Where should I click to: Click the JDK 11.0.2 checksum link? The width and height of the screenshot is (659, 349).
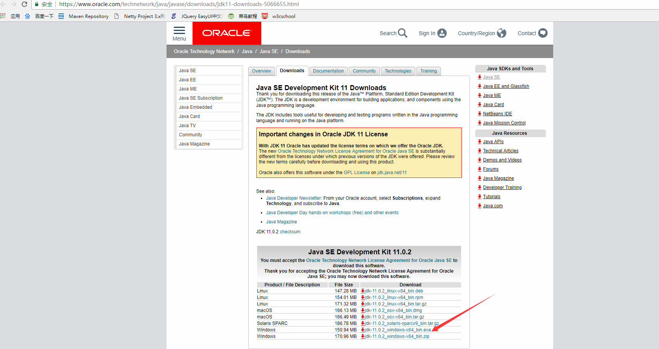pos(290,231)
